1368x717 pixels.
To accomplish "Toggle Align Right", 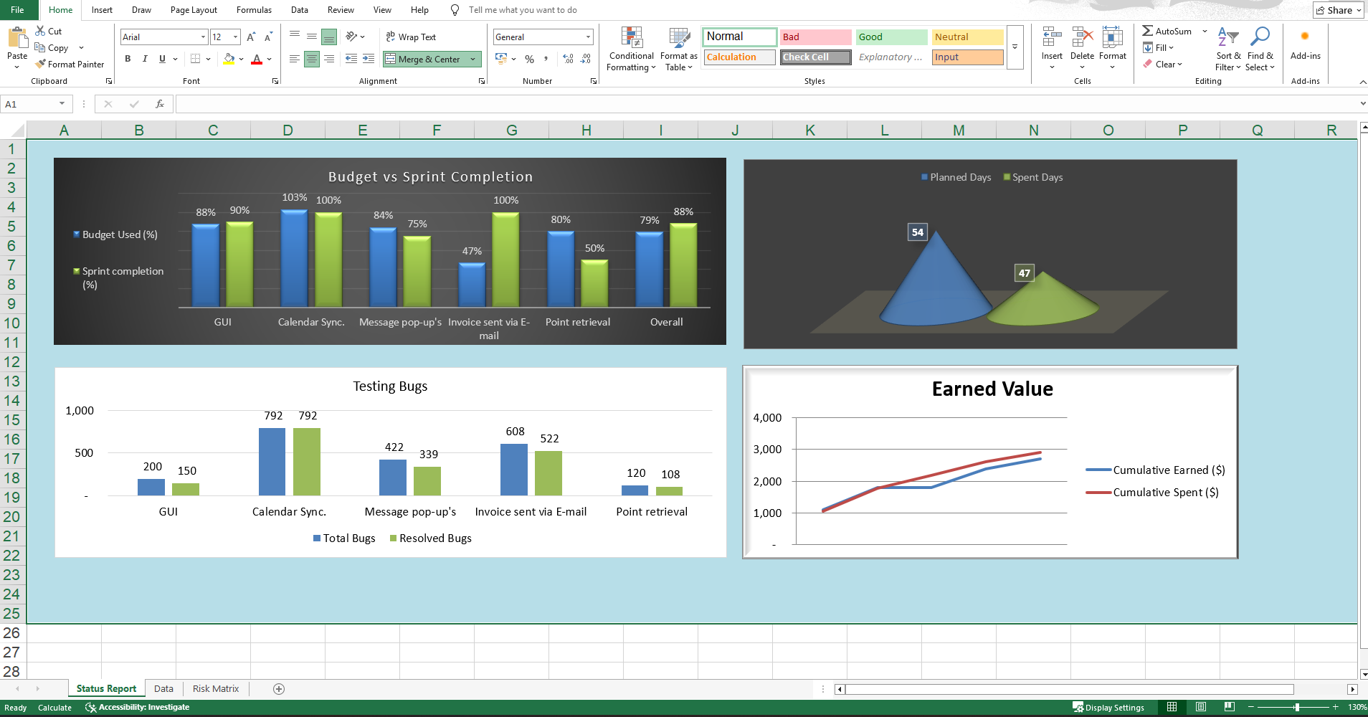I will (x=329, y=59).
